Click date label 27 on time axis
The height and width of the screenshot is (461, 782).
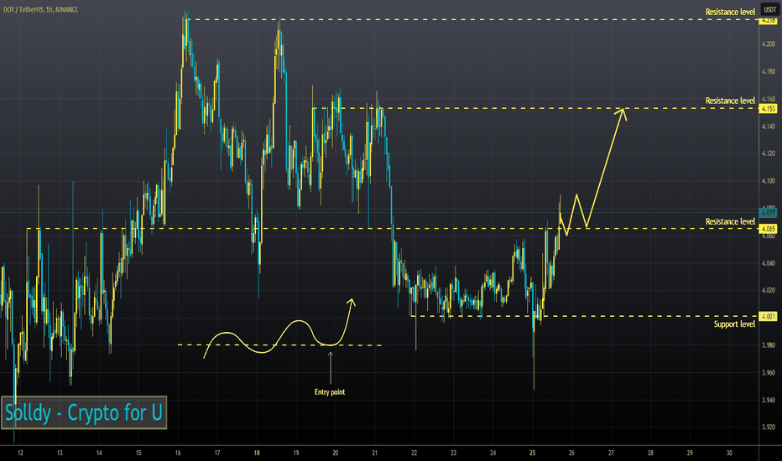coord(611,453)
